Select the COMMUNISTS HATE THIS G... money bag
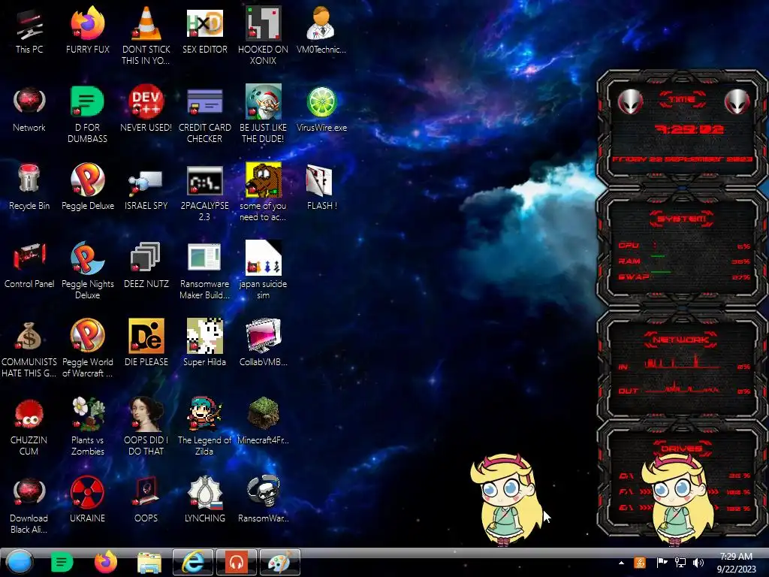 pyautogui.click(x=29, y=349)
